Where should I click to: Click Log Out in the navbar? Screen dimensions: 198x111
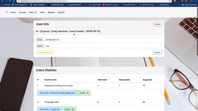pyautogui.click(x=61, y=12)
